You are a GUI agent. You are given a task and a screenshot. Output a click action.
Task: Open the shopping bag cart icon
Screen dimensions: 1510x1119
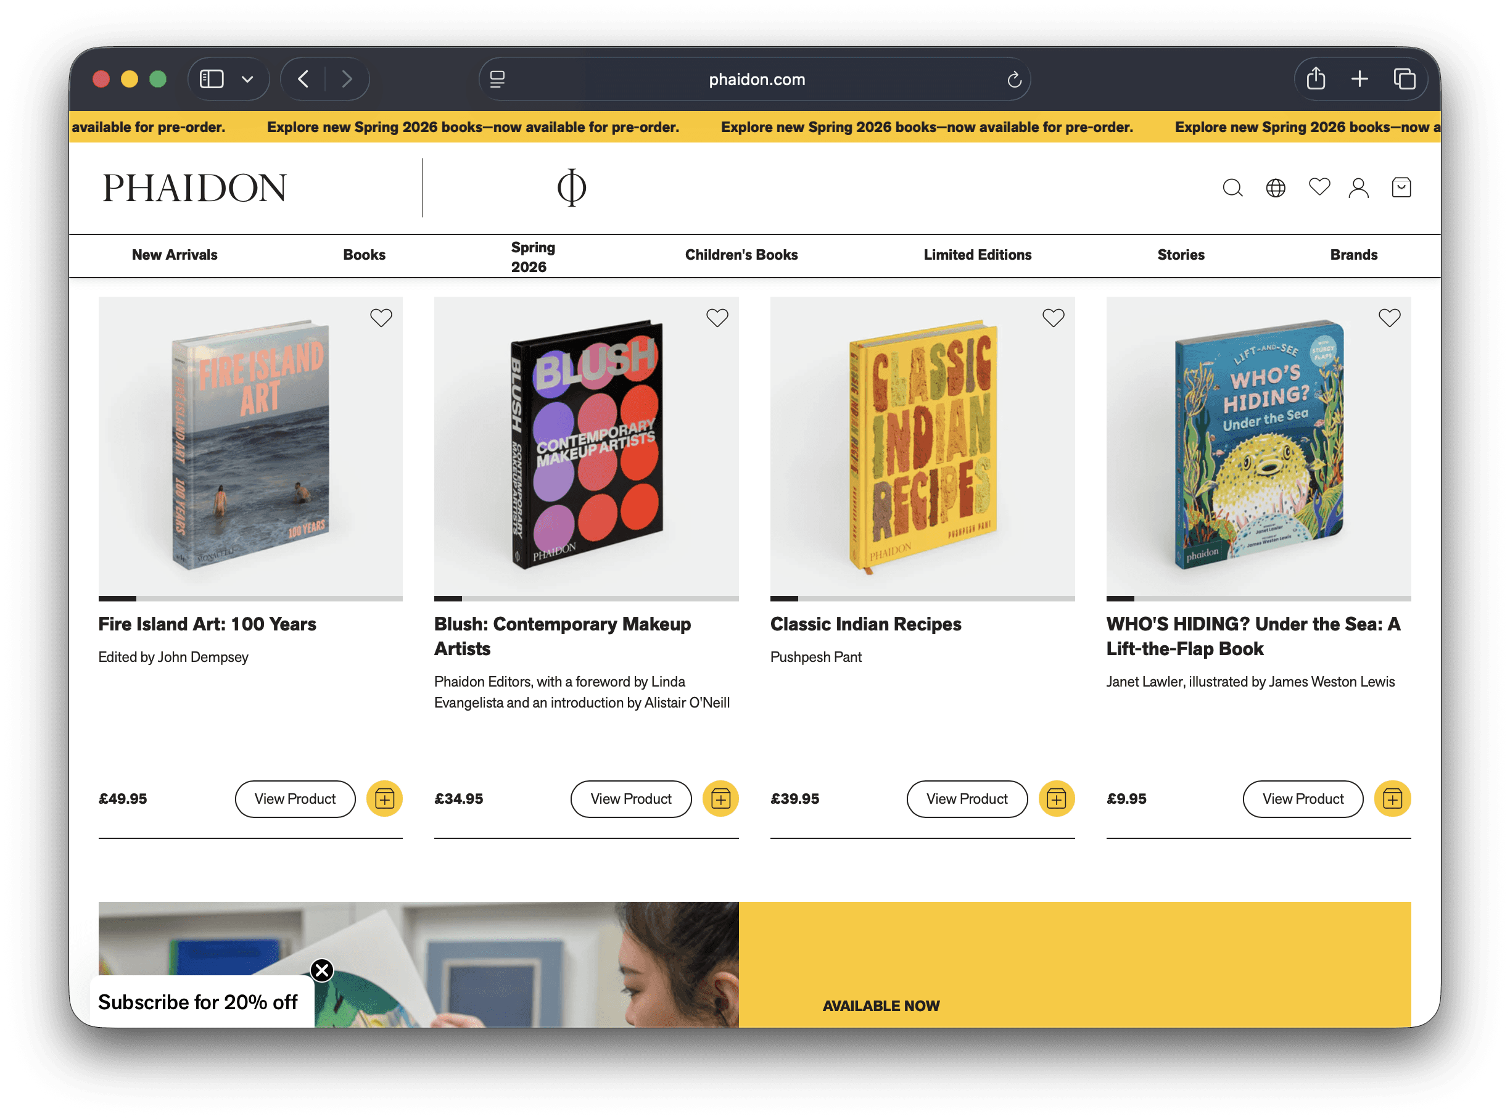[1401, 187]
